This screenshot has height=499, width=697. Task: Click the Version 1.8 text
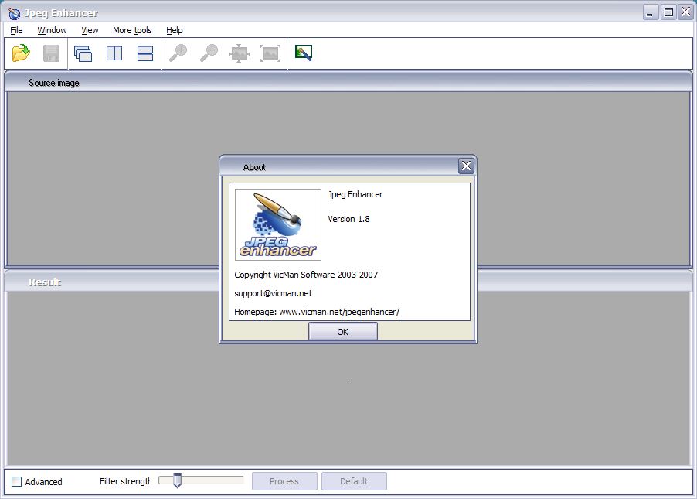point(349,219)
